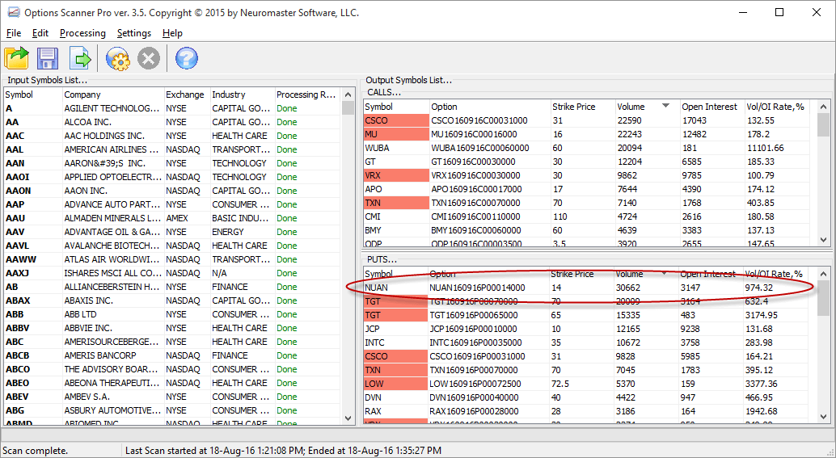Image resolution: width=836 pixels, height=458 pixels.
Task: Open the File menu
Action: [x=13, y=33]
